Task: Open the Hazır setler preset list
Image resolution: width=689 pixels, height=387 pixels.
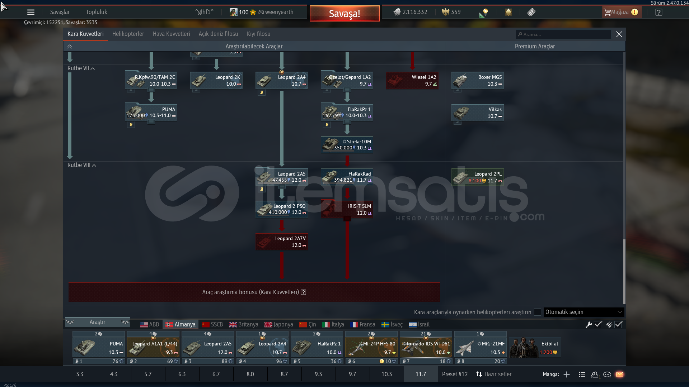Action: pyautogui.click(x=494, y=374)
